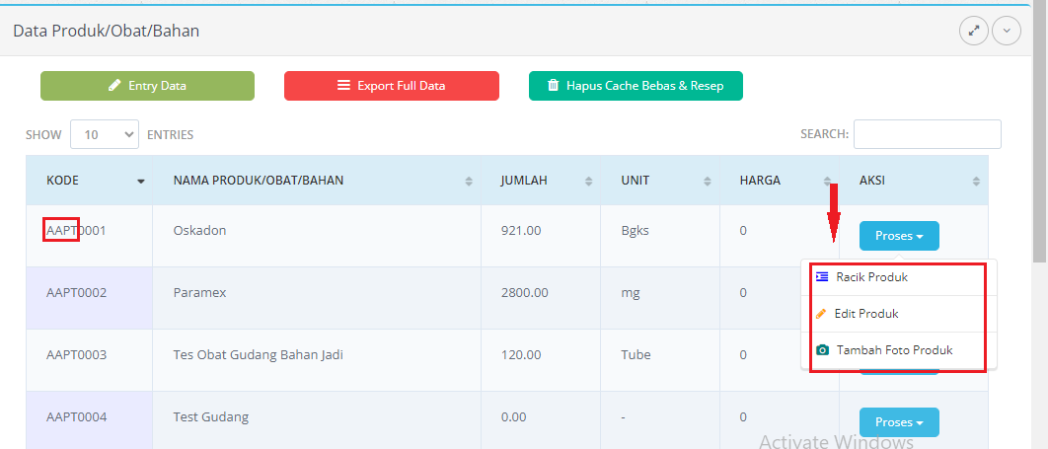Sort by the UNIT column sort icon

tap(708, 182)
